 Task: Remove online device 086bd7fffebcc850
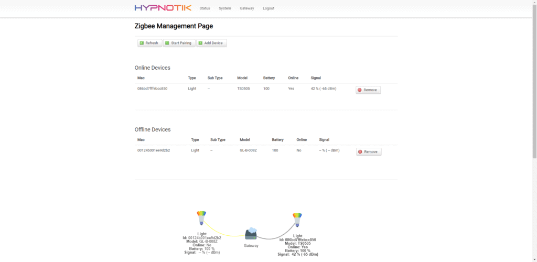[368, 90]
